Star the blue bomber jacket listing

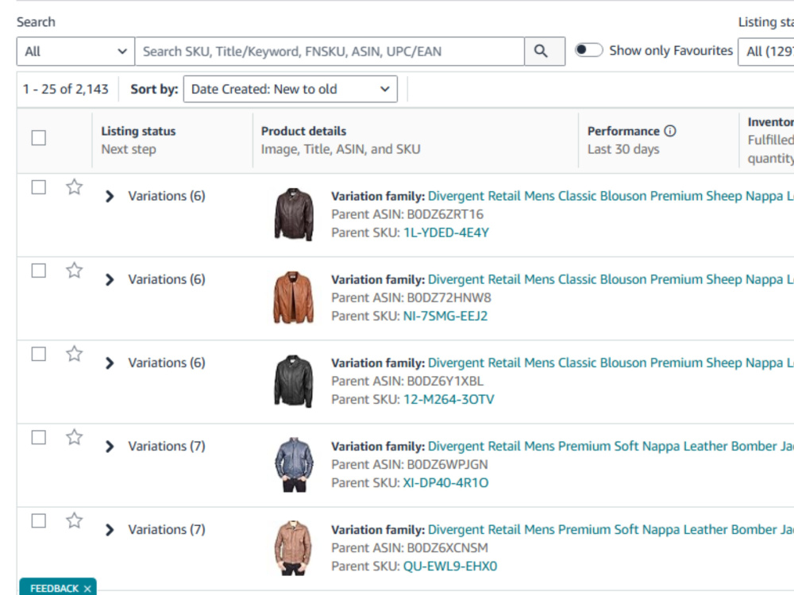click(75, 437)
